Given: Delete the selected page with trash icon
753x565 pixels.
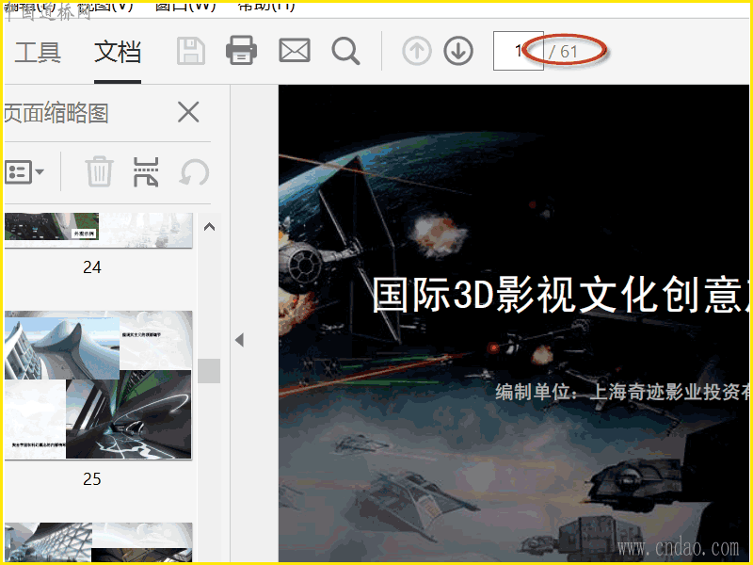Looking at the screenshot, I should (100, 171).
